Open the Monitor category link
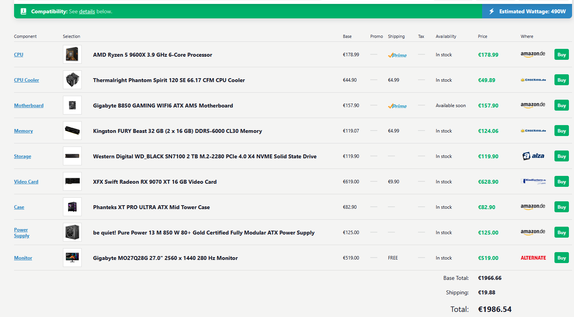574x317 pixels. point(23,258)
